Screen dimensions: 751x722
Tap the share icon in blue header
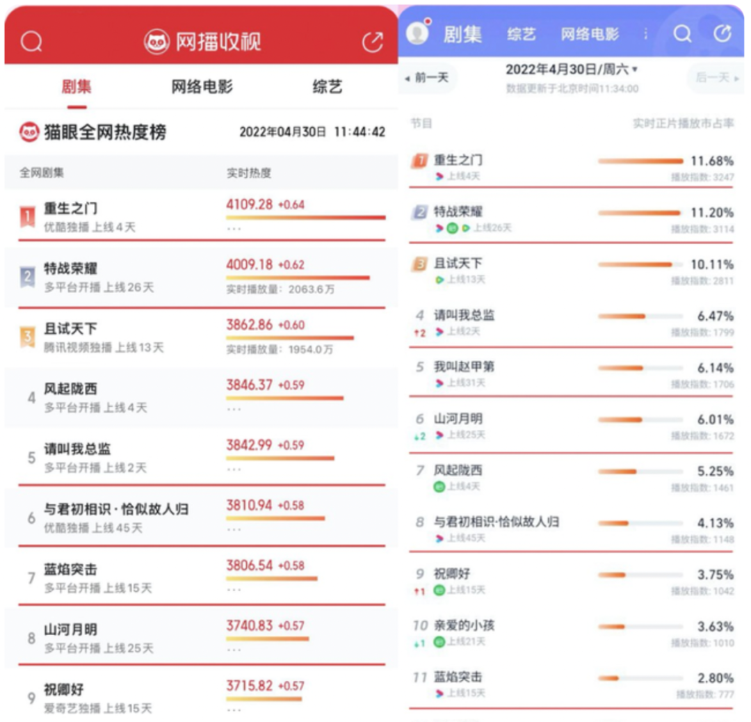click(722, 33)
